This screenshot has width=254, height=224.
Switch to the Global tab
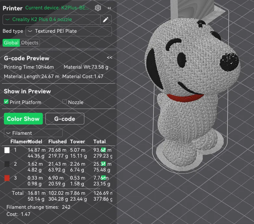click(x=11, y=43)
